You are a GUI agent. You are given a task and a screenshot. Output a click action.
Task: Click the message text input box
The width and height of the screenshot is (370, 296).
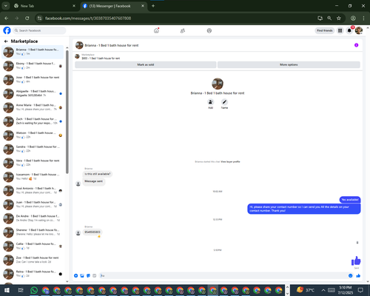(223, 275)
